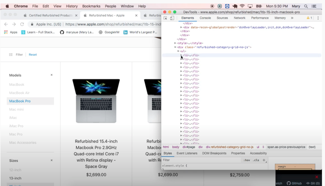
Task: Click the New Style Rule plus icon
Action: 264,160
